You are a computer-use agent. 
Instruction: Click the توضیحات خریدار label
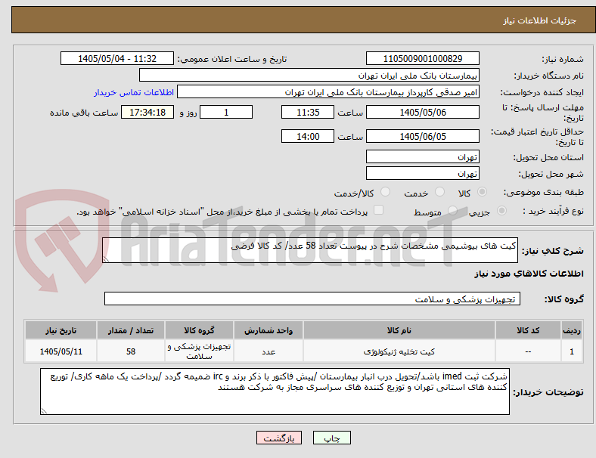(548, 392)
